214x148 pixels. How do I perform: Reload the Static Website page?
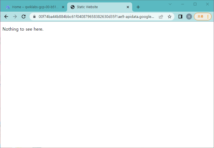pyautogui.click(x=24, y=17)
